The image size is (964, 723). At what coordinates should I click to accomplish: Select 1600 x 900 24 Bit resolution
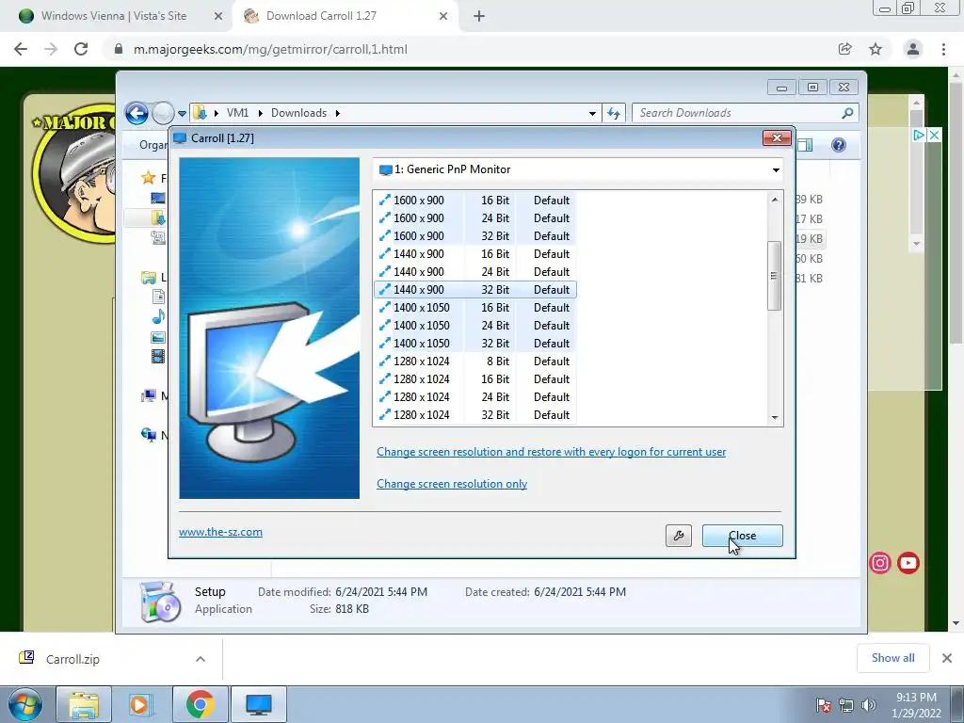pos(475,218)
